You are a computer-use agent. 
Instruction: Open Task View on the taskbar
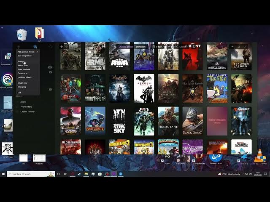click(x=65, y=174)
